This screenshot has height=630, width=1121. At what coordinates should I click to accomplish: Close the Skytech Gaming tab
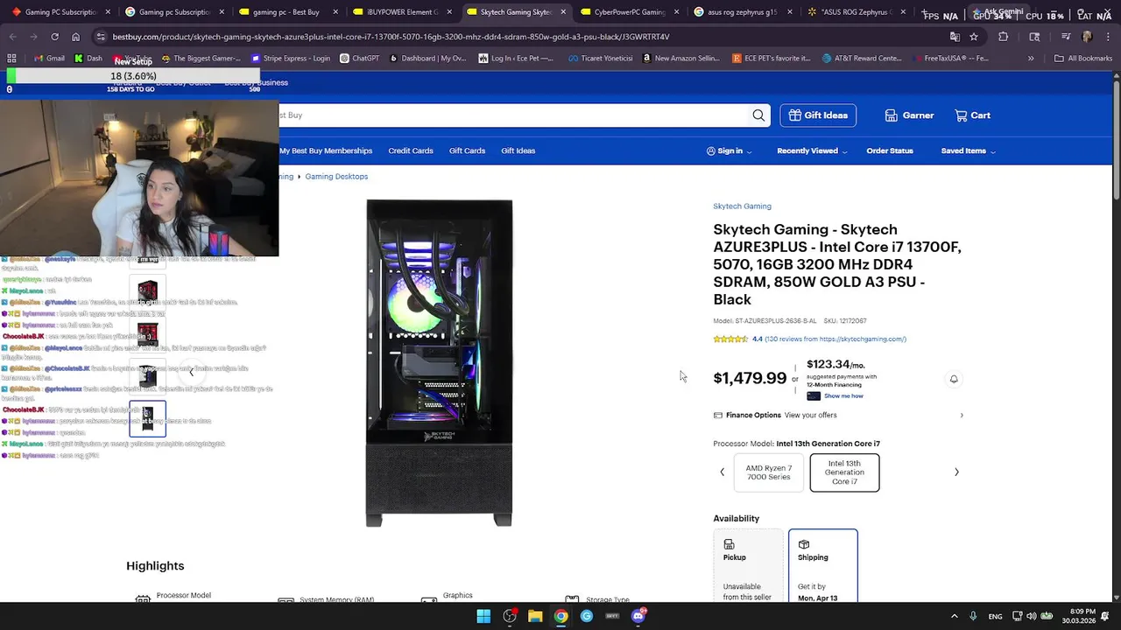click(563, 12)
